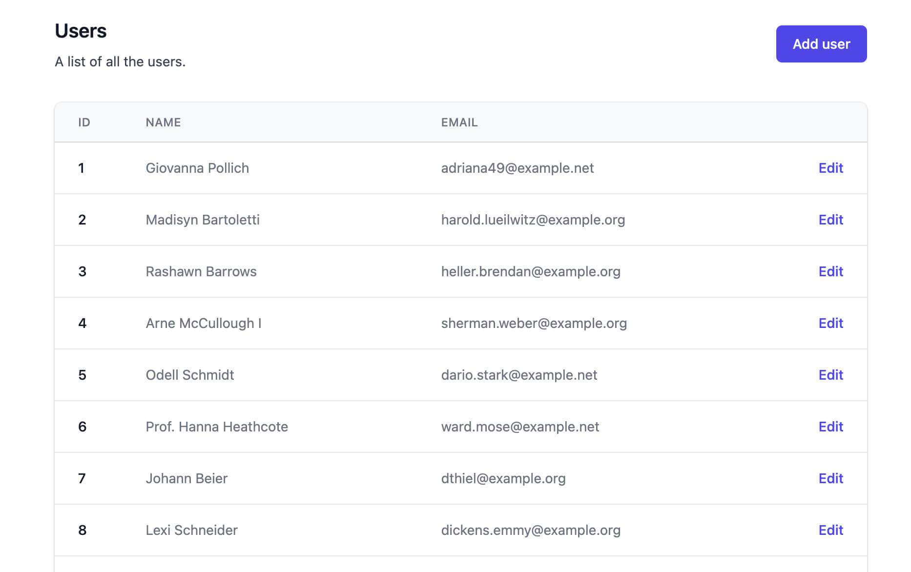Click the NAME column header
Viewport: 911px width, 572px height.
163,123
